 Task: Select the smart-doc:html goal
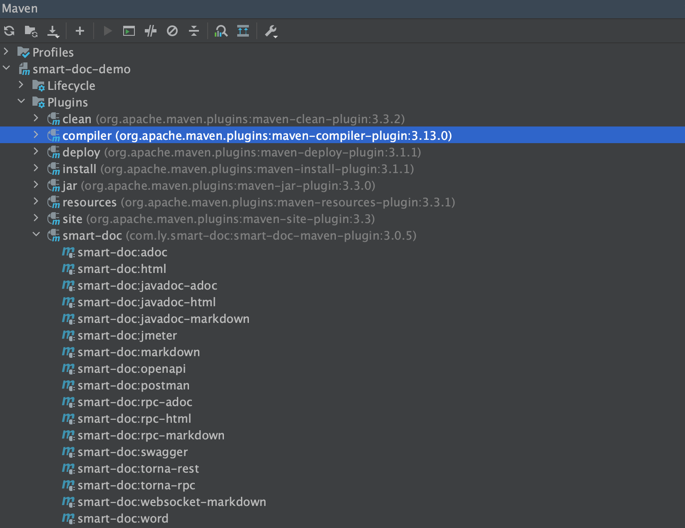342,268
